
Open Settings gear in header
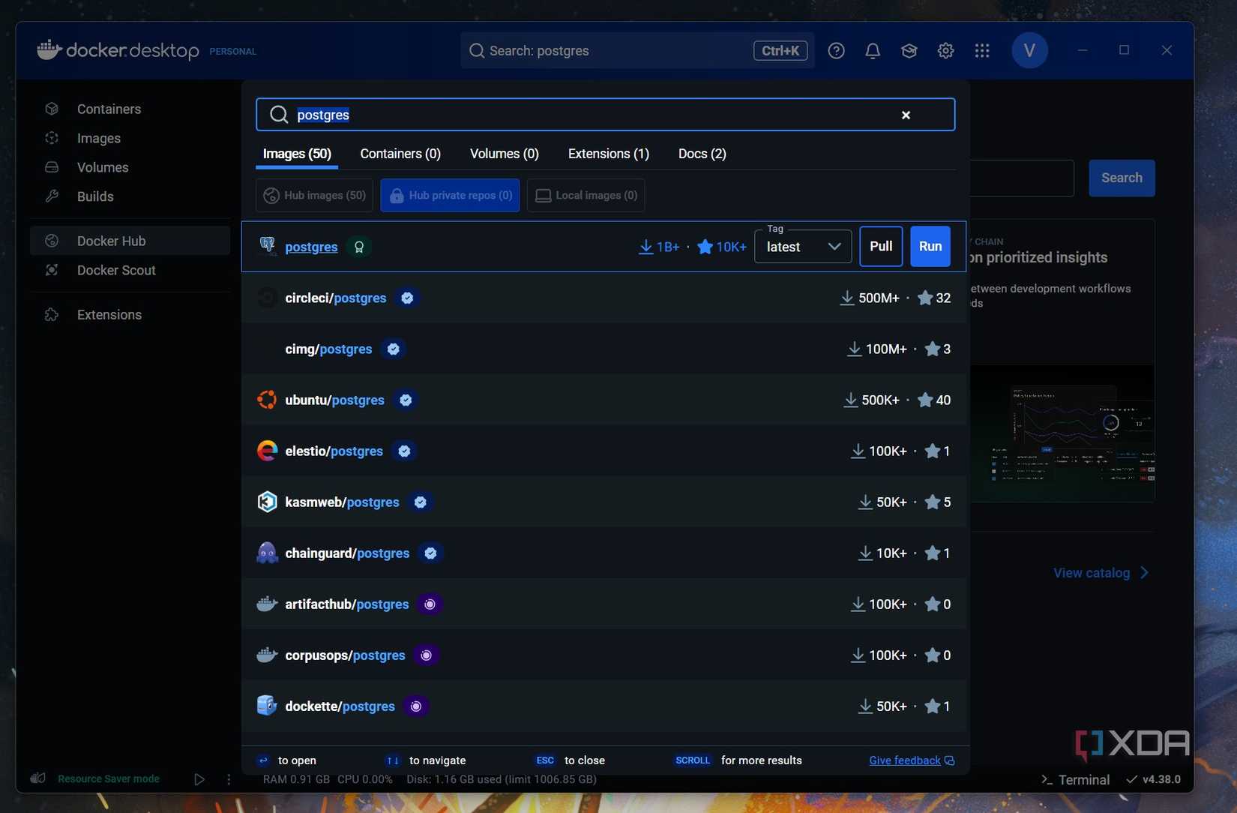(x=945, y=51)
